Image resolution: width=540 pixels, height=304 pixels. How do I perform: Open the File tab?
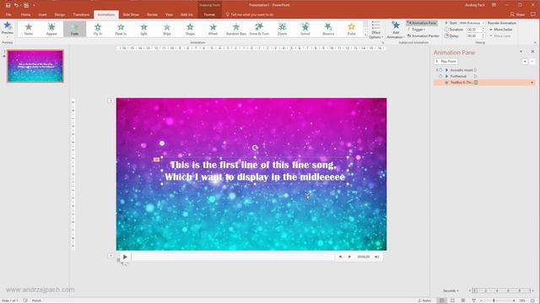[8, 14]
